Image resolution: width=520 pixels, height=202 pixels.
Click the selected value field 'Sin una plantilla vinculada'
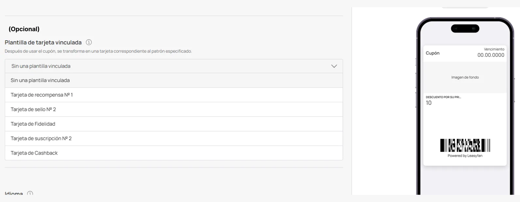coord(174,66)
